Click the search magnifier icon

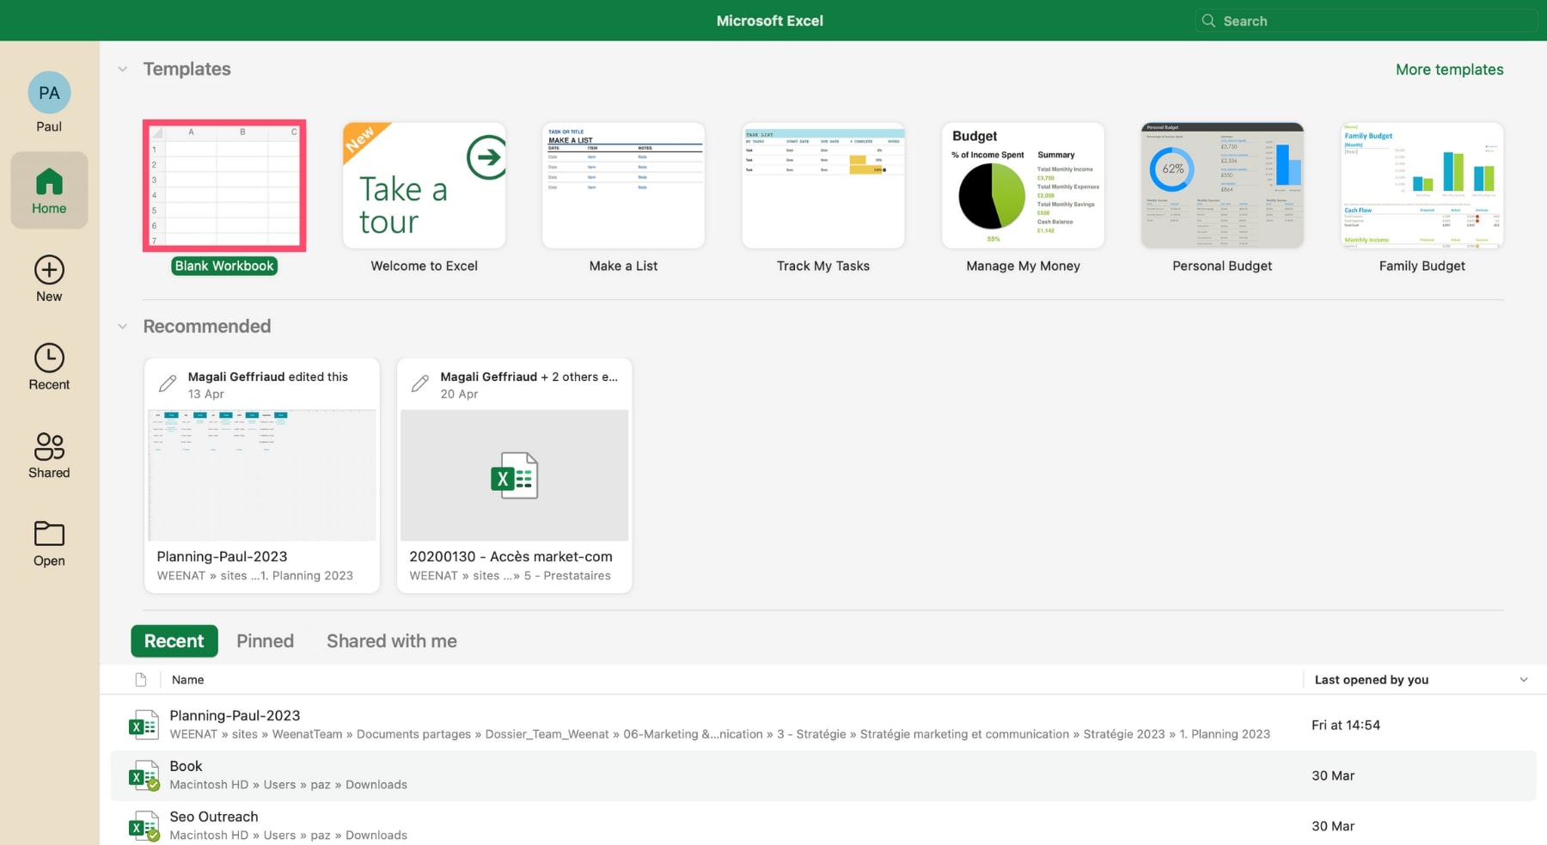click(1208, 21)
